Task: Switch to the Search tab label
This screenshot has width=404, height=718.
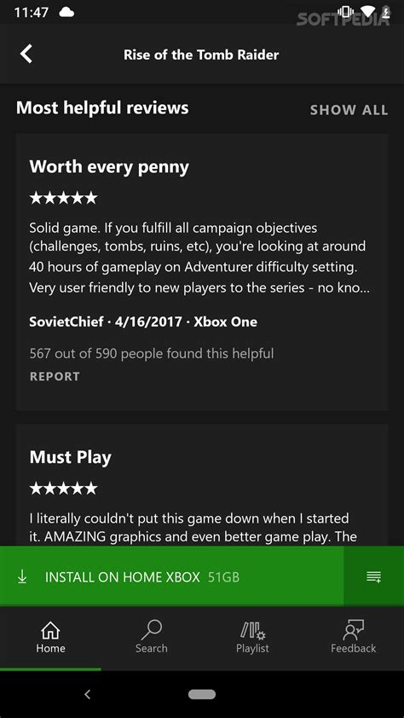Action: pyautogui.click(x=152, y=648)
